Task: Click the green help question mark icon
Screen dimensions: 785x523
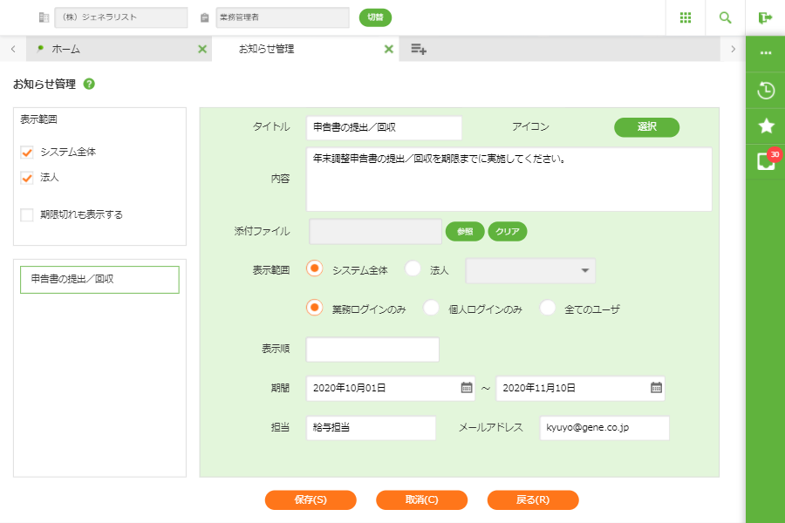Action: point(89,85)
